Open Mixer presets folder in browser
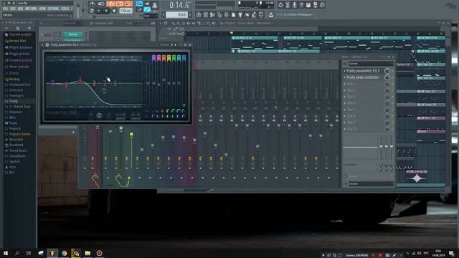459x258 pixels. (x=19, y=67)
